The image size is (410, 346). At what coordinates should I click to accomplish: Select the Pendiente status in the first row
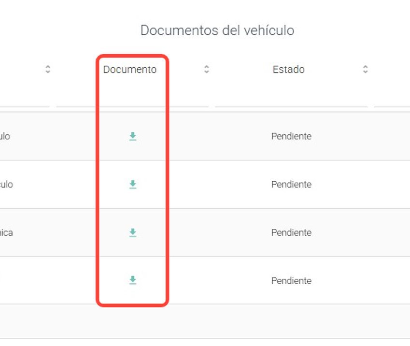[291, 136]
